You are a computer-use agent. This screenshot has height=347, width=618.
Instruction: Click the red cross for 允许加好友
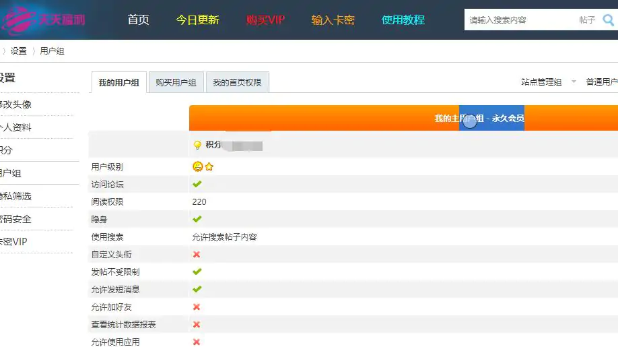(197, 307)
